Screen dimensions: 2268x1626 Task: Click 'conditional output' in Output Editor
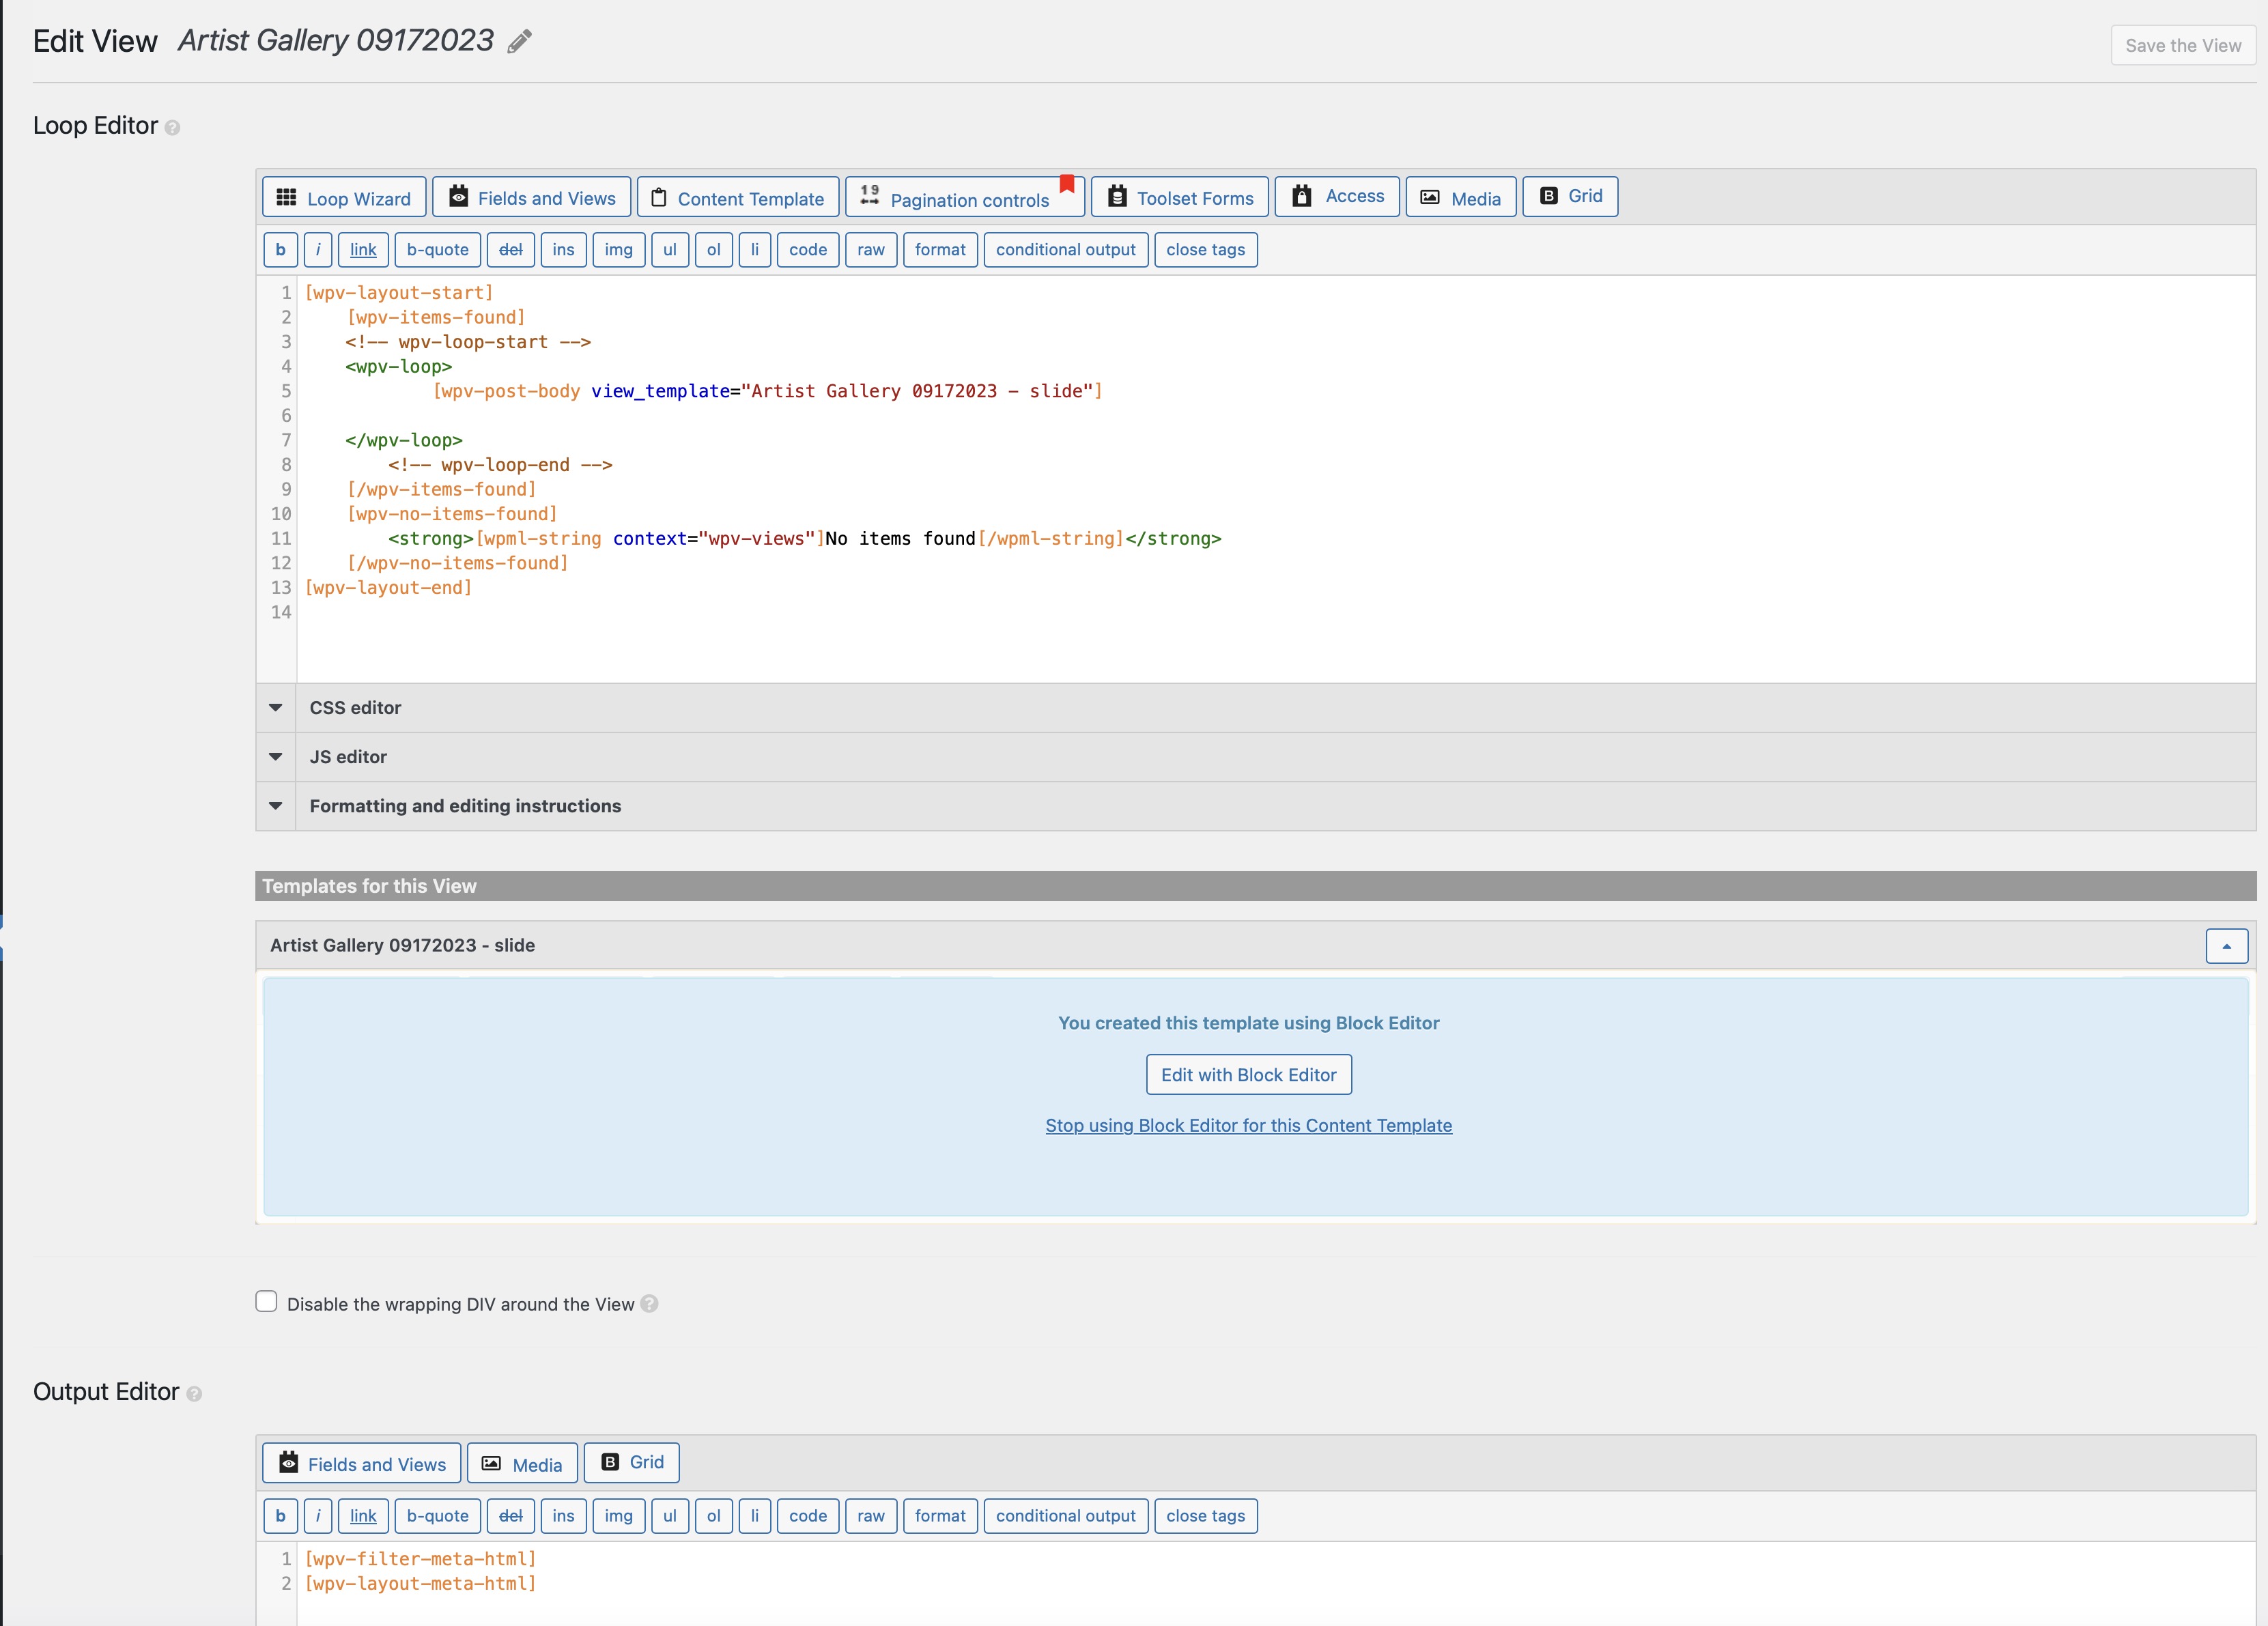(x=1066, y=1516)
